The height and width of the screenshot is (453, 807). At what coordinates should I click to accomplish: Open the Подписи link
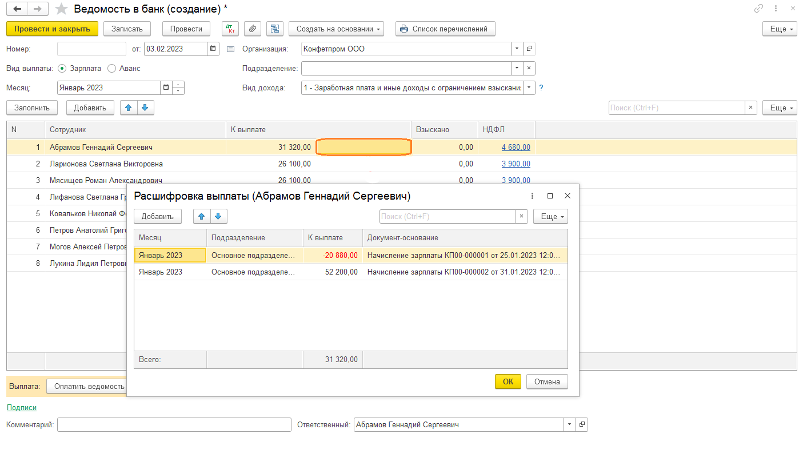pyautogui.click(x=21, y=407)
